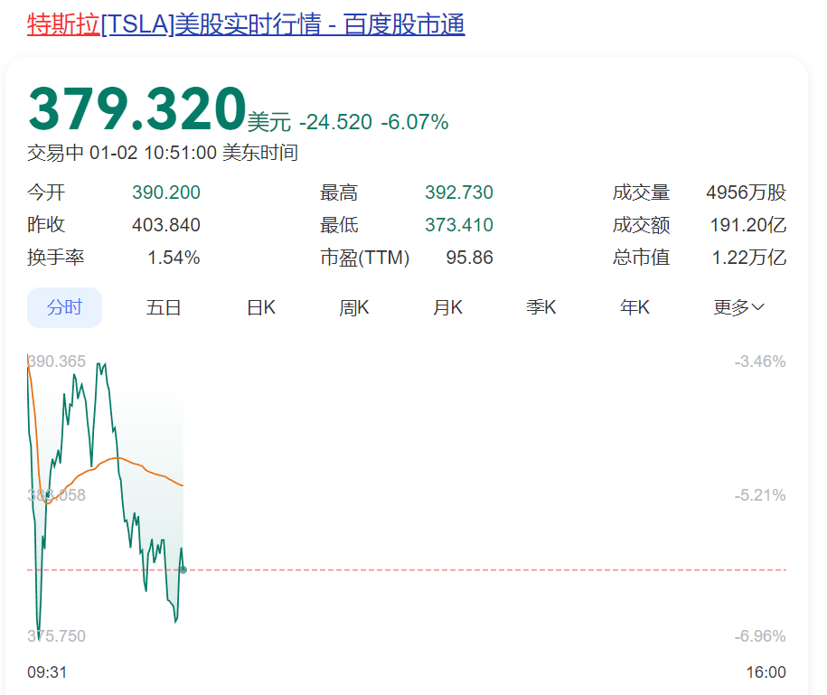This screenshot has height=695, width=827.
Task: Click the 今开 value 390.200
Action: 165,193
